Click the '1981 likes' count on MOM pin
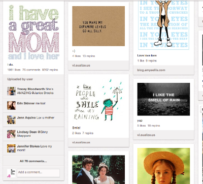This screenshot has width=203, height=184. tap(14, 70)
